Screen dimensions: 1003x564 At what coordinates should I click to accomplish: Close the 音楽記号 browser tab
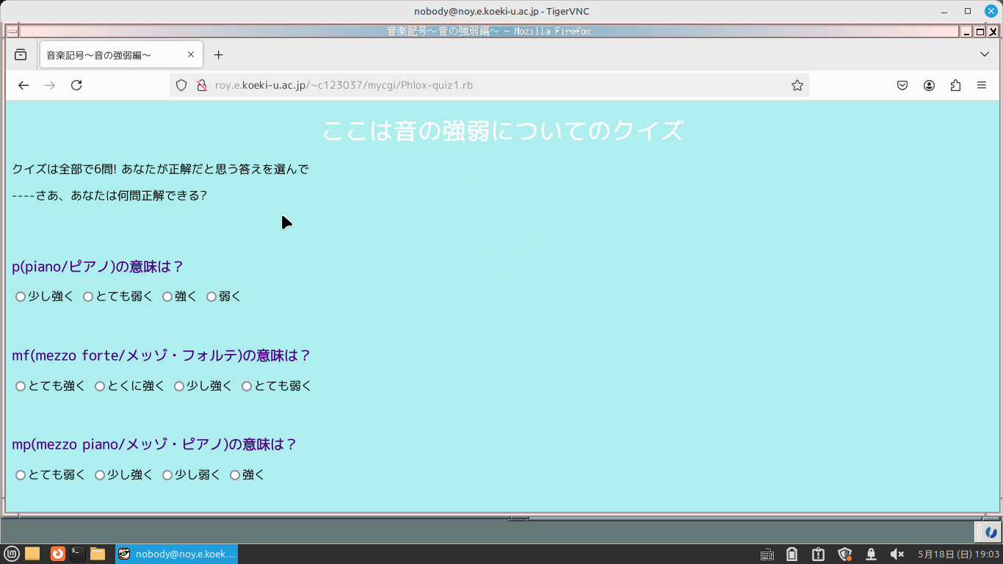pyautogui.click(x=191, y=55)
